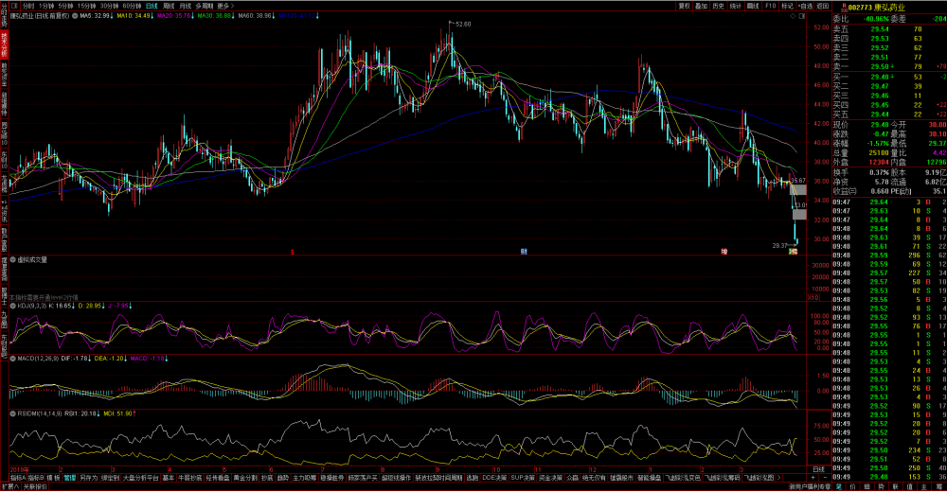Viewport: 947px width, 492px height.
Task: Switch to 分时 intraday view
Action: (x=28, y=6)
